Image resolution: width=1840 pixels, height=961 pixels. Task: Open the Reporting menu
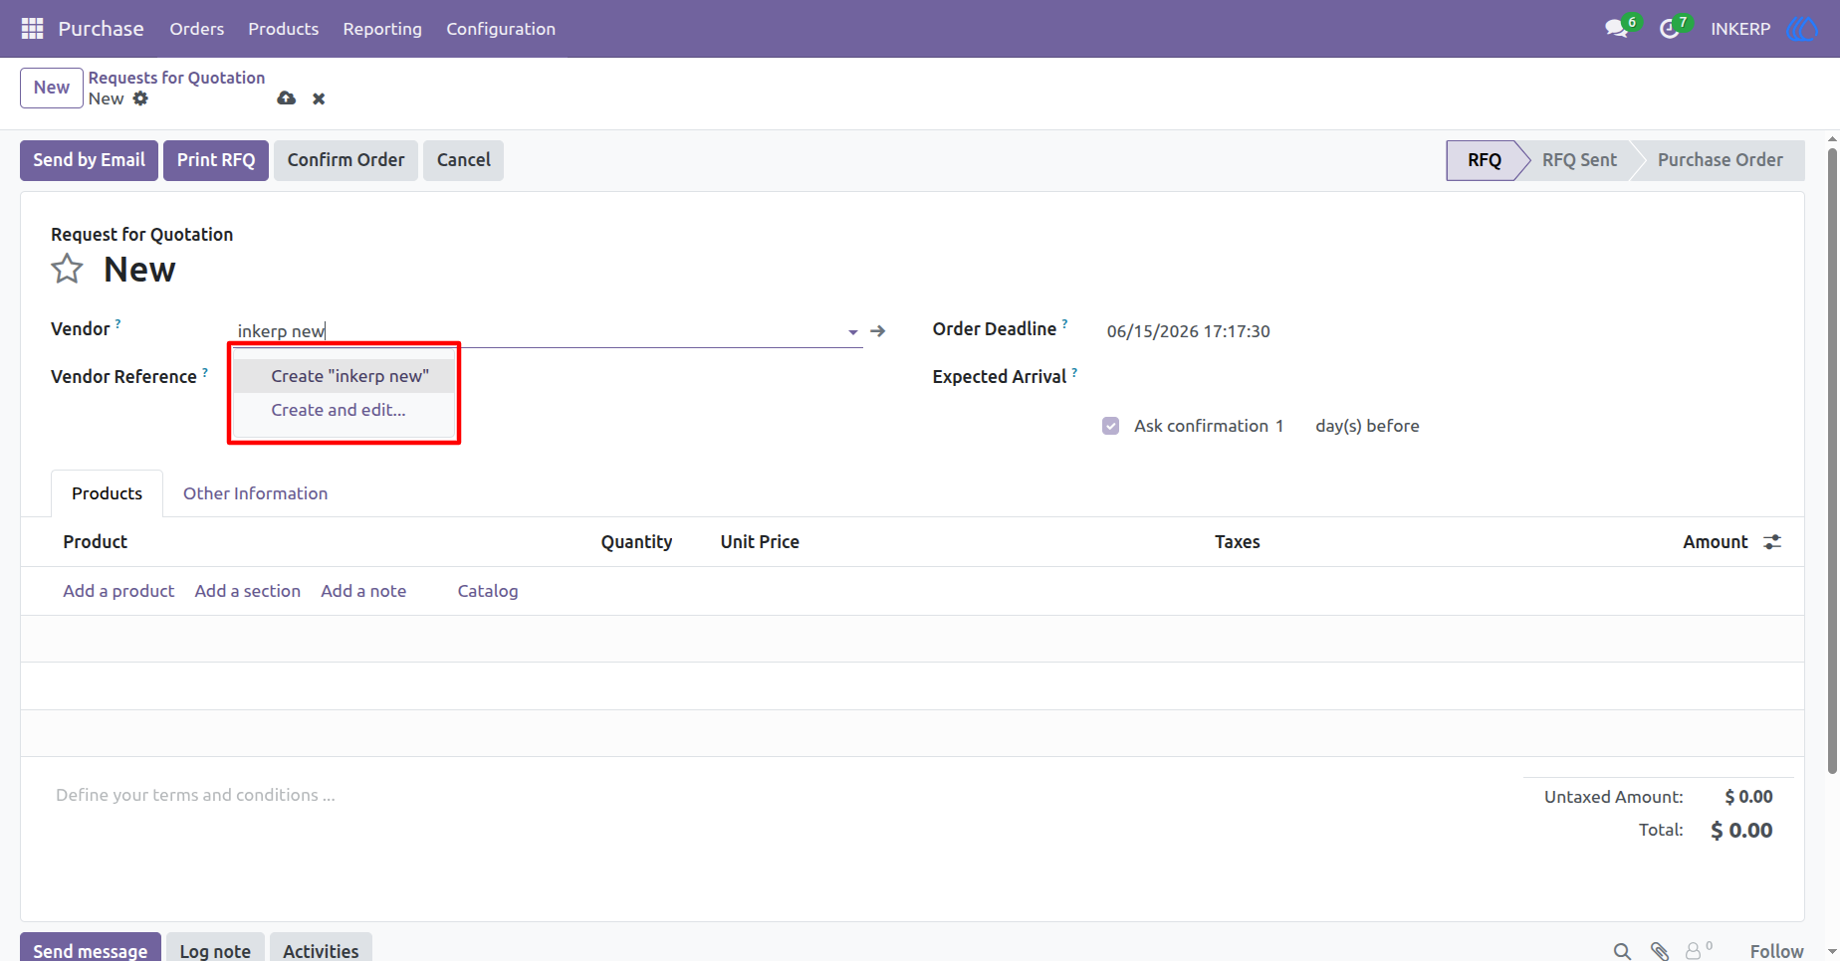(382, 29)
